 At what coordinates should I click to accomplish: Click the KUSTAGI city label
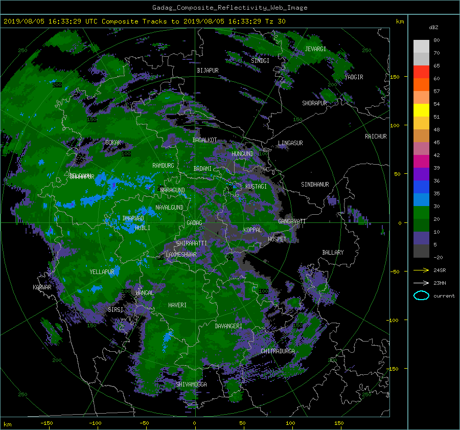click(x=256, y=187)
